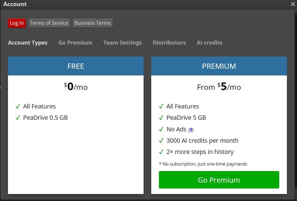297x201 pixels.
Task: Click the green checkmark next to PeaDrive 0.5 GB
Action: tap(18, 118)
